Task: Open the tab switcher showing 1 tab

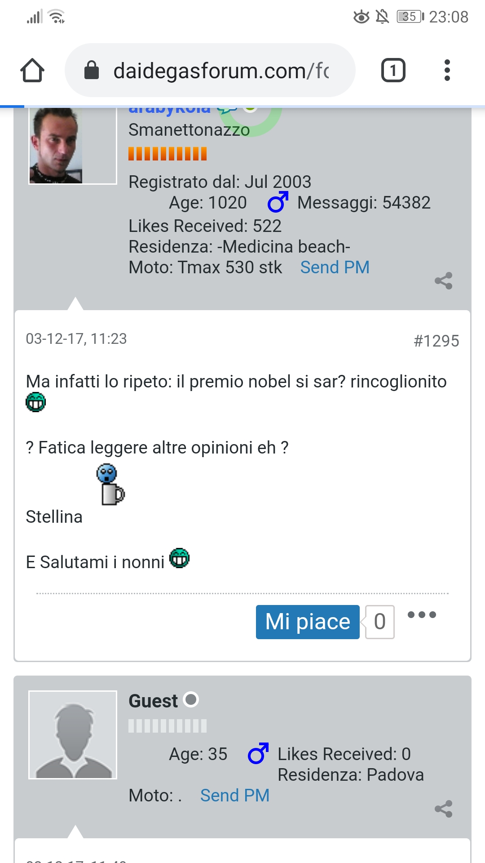Action: point(393,70)
